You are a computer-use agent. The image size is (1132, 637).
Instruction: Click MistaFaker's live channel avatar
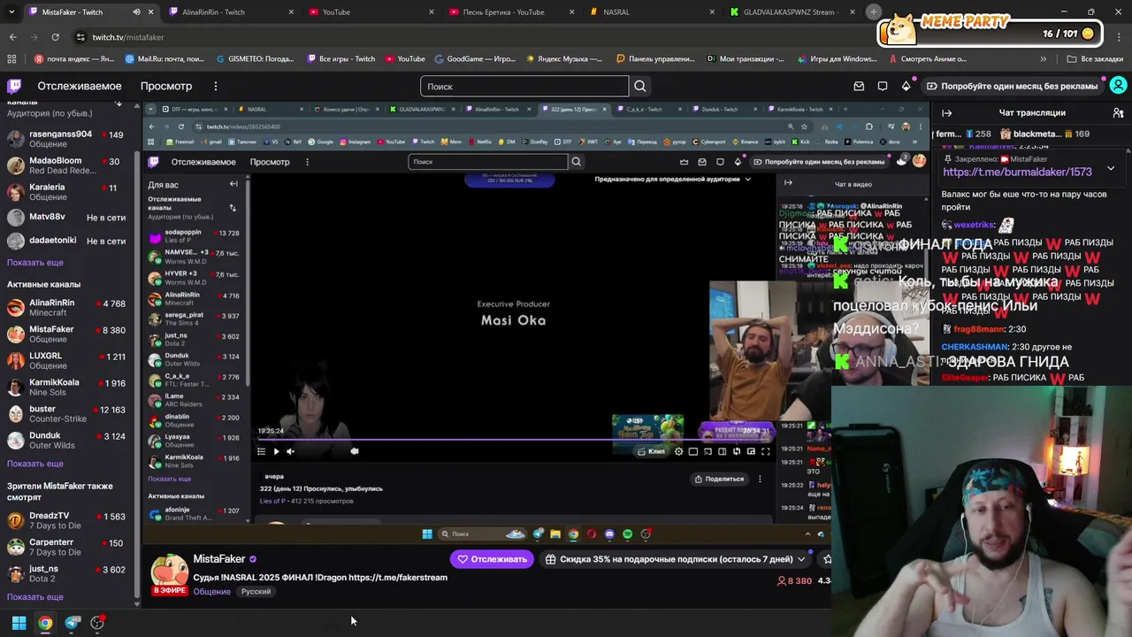(x=169, y=573)
